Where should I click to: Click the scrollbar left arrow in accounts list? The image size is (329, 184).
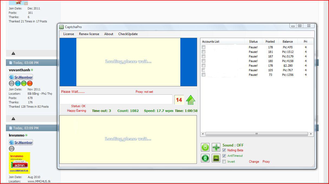point(203,134)
